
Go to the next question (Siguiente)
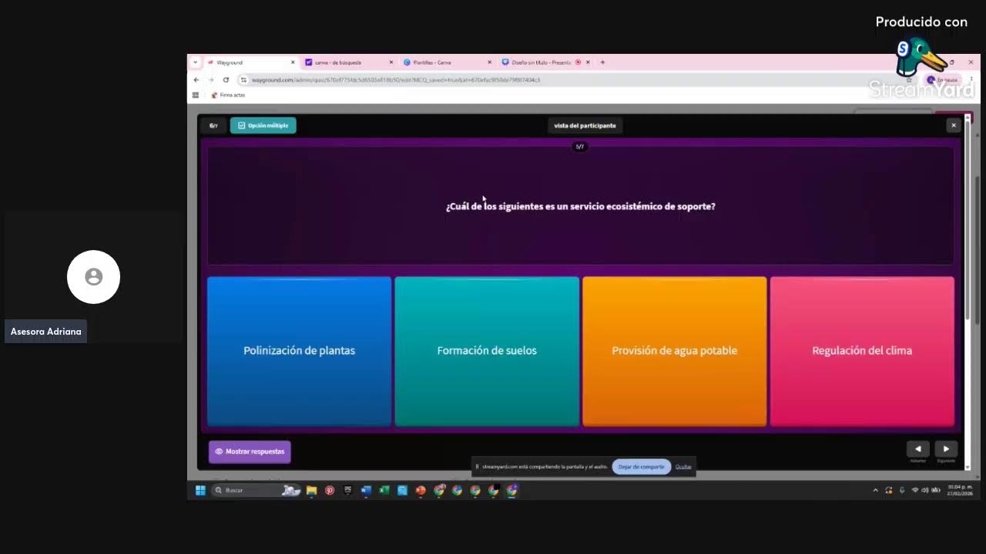(x=946, y=449)
